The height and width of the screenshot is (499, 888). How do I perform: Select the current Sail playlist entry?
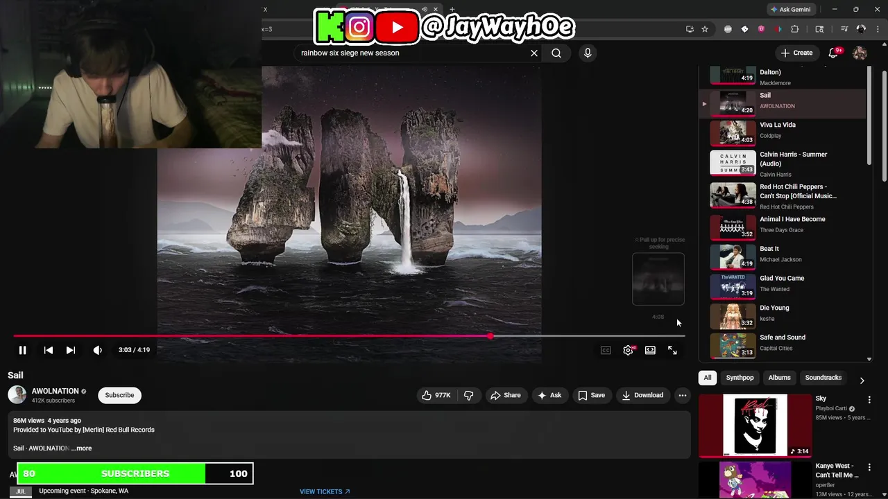pyautogui.click(x=784, y=103)
